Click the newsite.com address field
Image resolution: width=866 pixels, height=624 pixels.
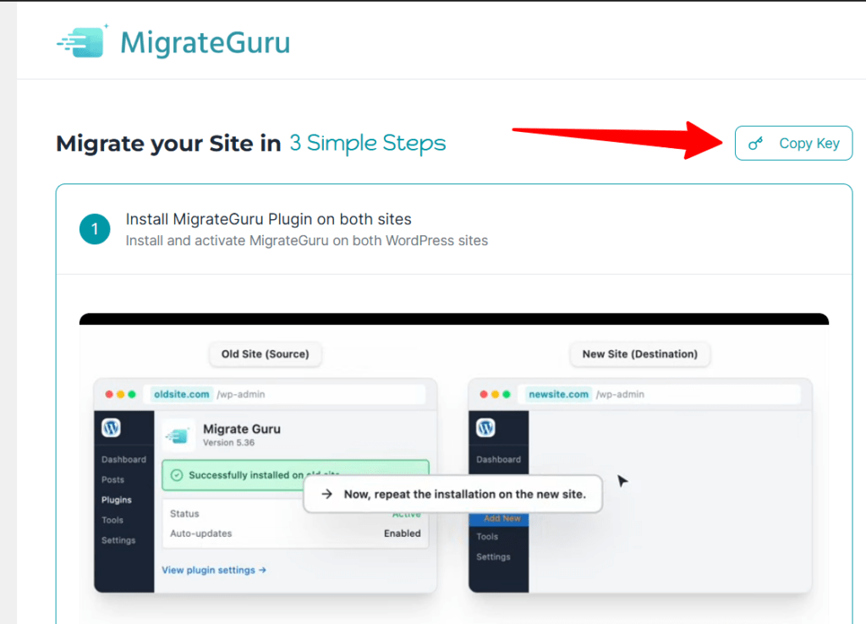click(x=660, y=394)
